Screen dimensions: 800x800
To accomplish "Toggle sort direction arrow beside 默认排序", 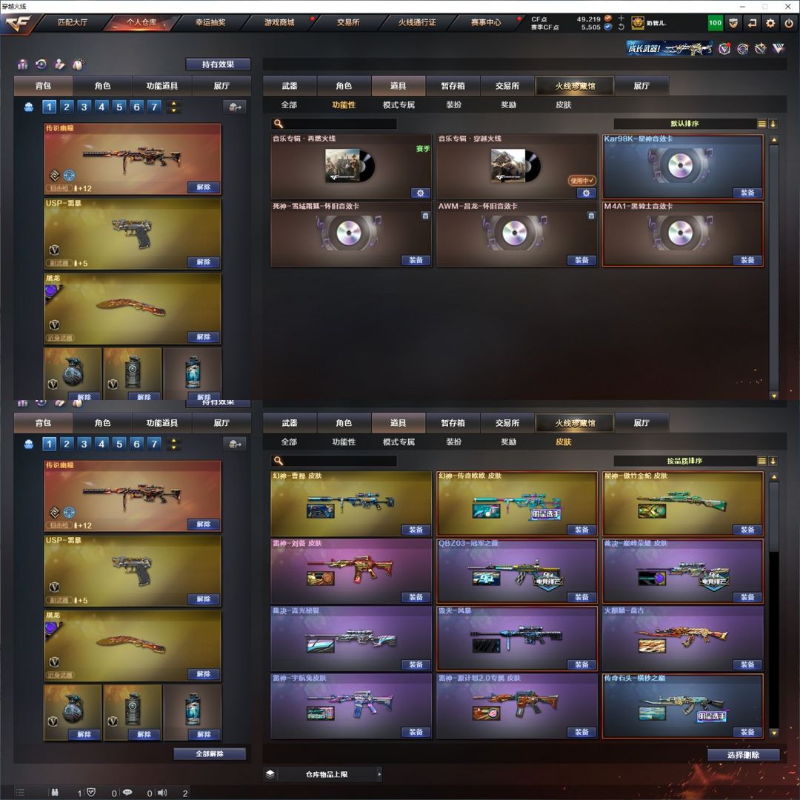I will 773,124.
